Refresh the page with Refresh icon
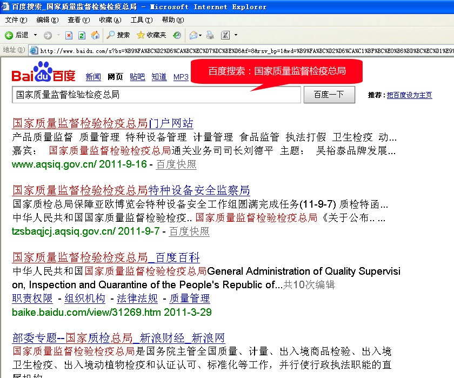 pos(82,35)
